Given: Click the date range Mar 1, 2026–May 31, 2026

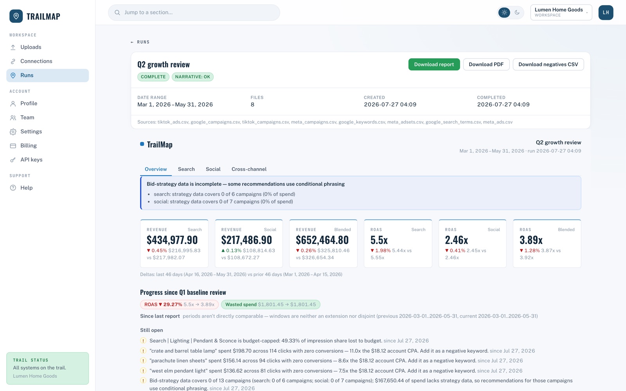Looking at the screenshot, I should [175, 105].
